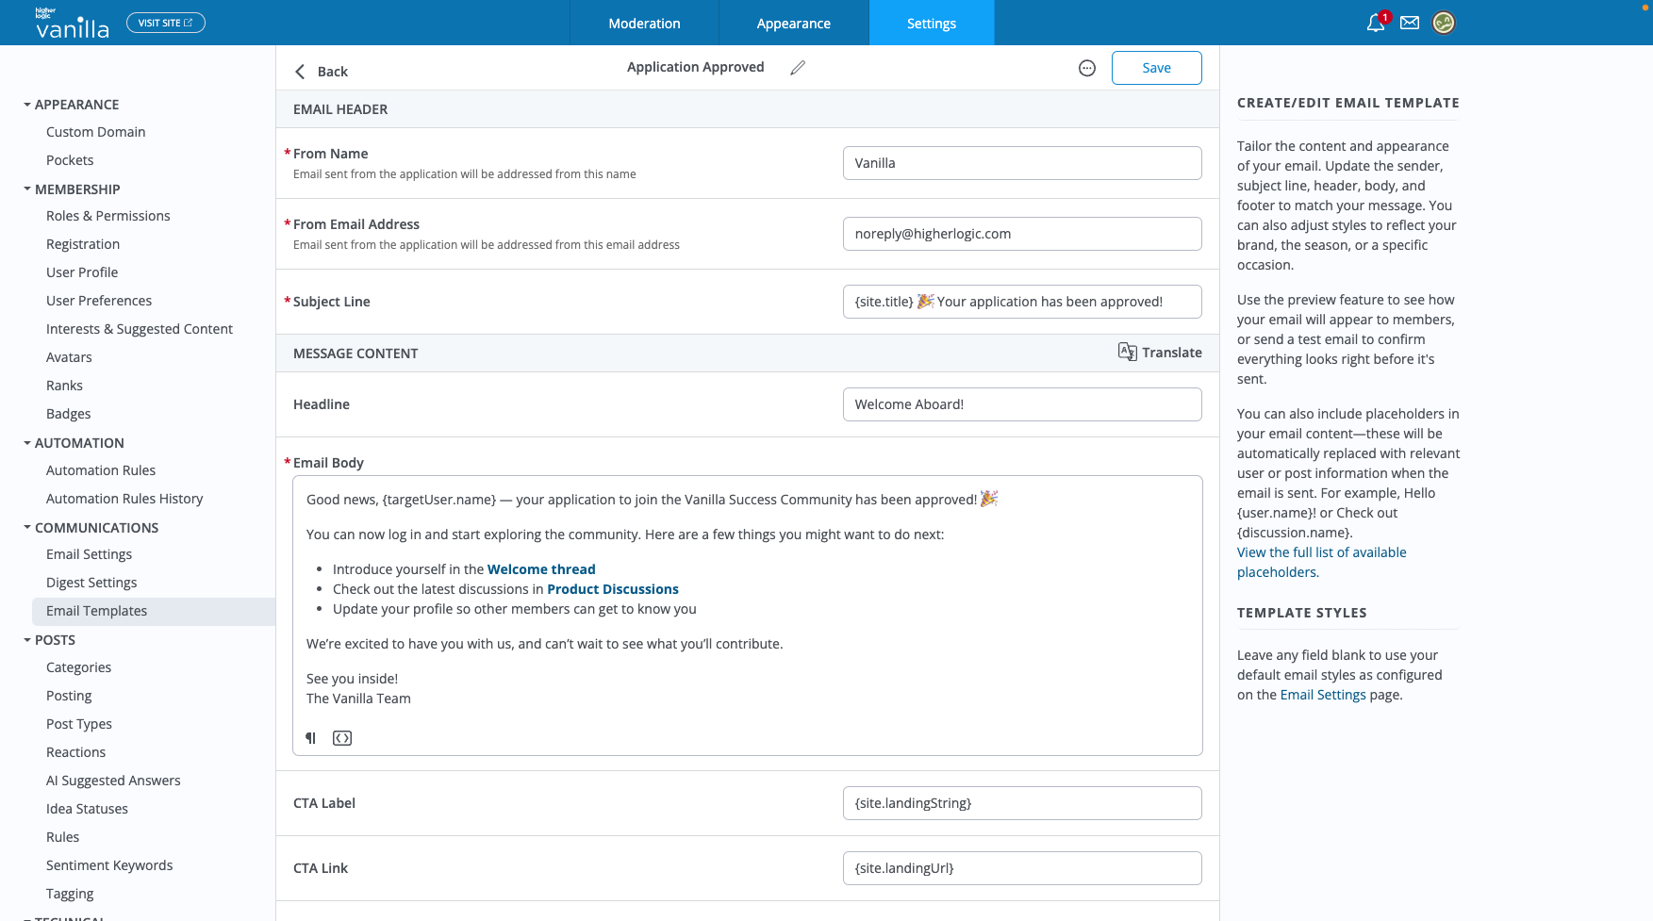Click the From Email Address input field
This screenshot has height=921, width=1653.
[1022, 234]
